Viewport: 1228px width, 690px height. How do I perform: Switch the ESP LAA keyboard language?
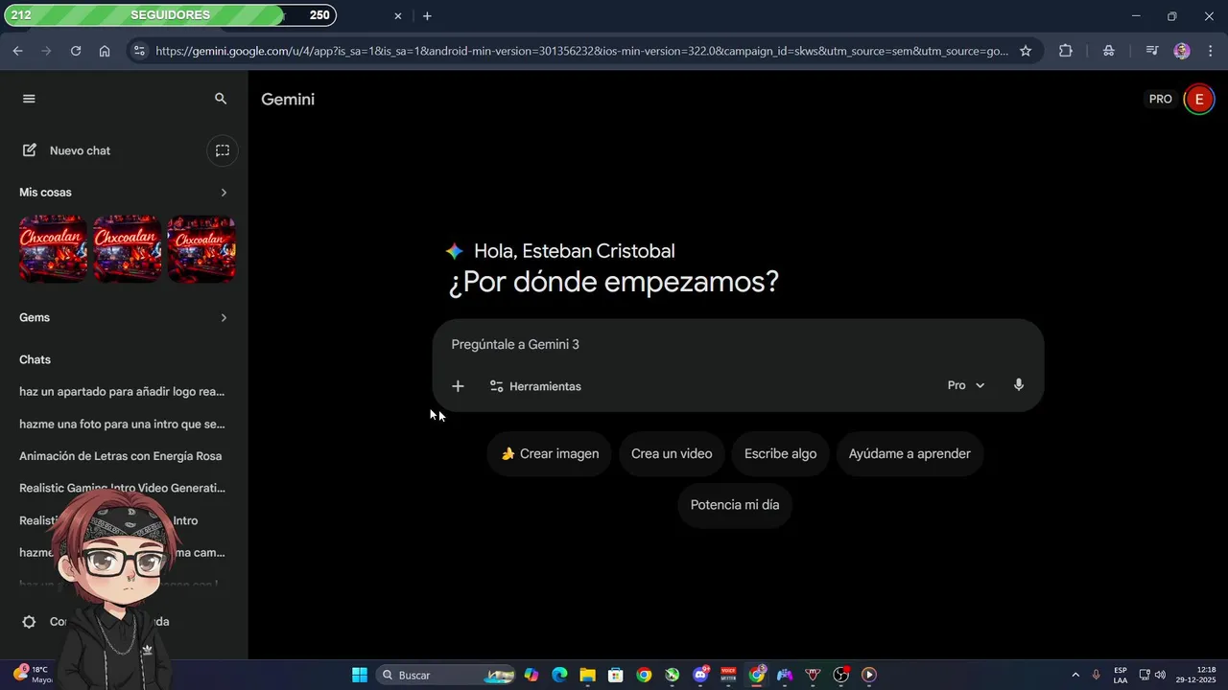[1121, 675]
